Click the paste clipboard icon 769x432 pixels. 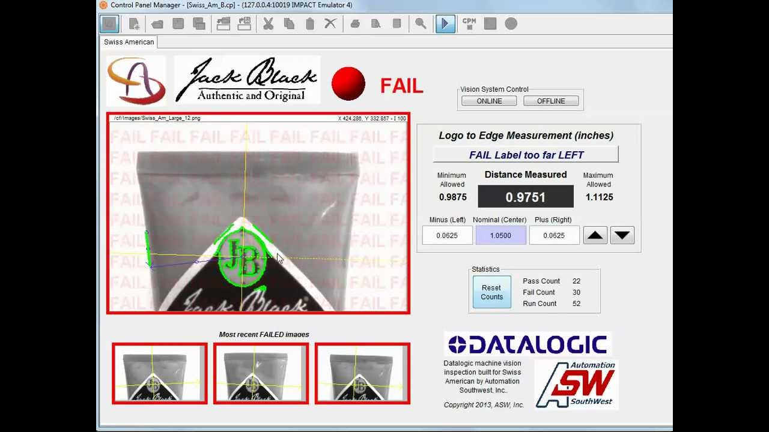[x=310, y=23]
